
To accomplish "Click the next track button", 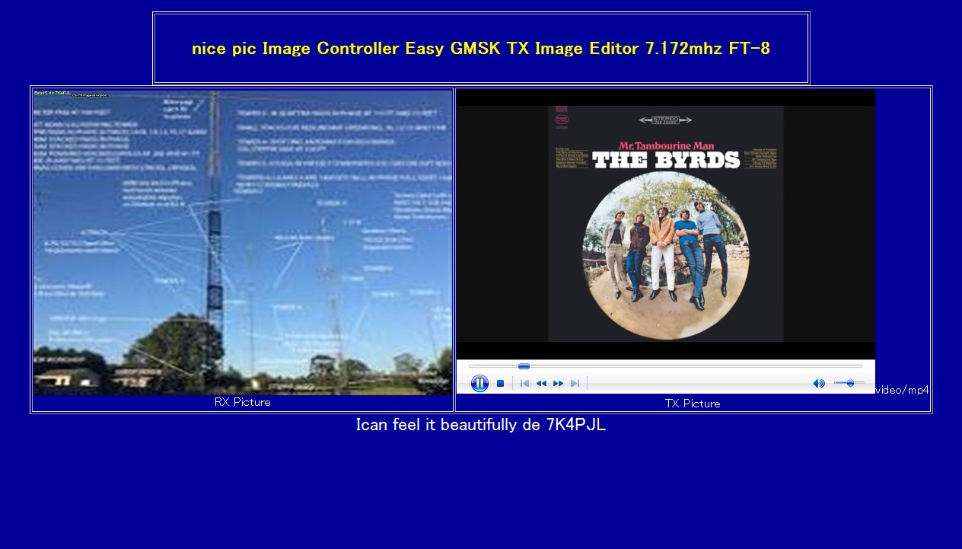I will (x=575, y=384).
